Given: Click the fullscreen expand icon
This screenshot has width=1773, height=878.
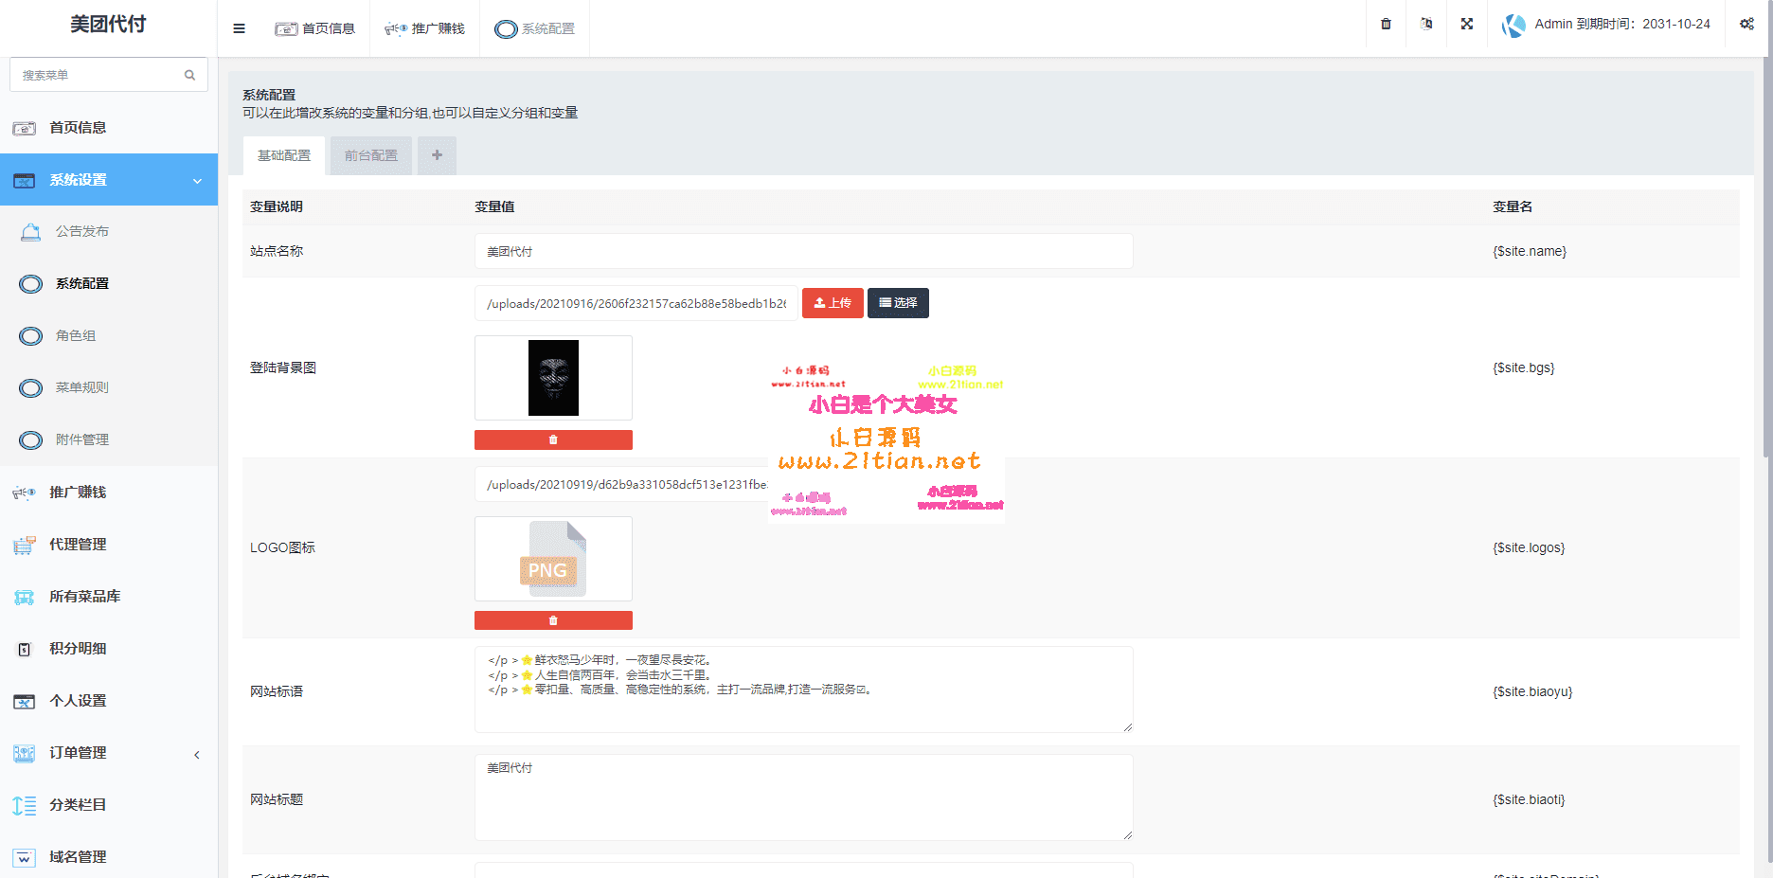Looking at the screenshot, I should tap(1466, 25).
